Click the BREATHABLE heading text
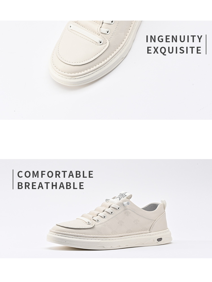Screen dimensions: 212x282 [x=51, y=185]
